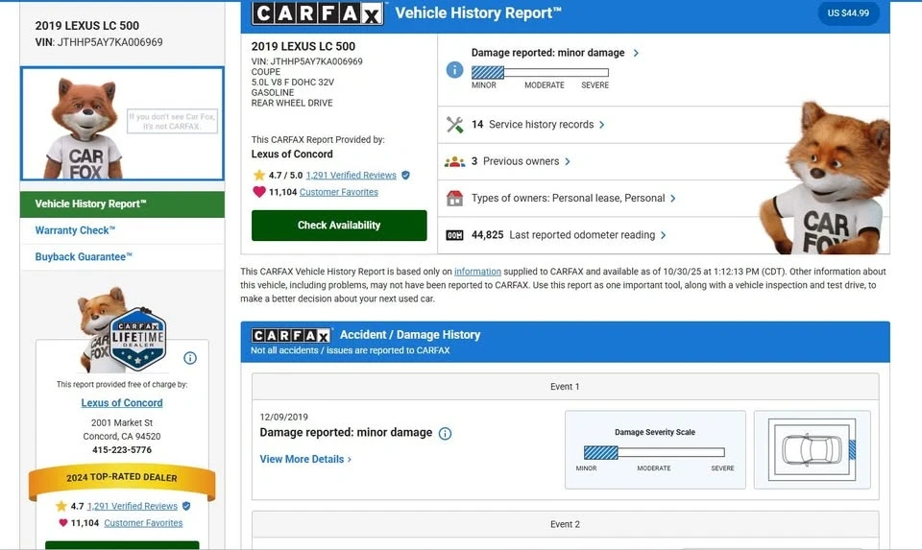Click the CARFAX Lifetime Dealer badge
This screenshot has width=922, height=550.
pos(138,338)
